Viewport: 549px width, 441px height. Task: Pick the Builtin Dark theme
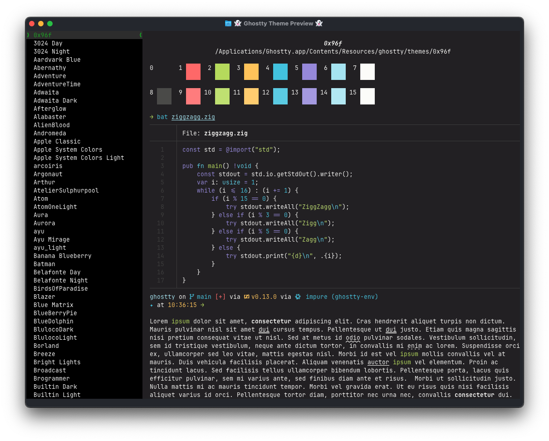pos(55,387)
